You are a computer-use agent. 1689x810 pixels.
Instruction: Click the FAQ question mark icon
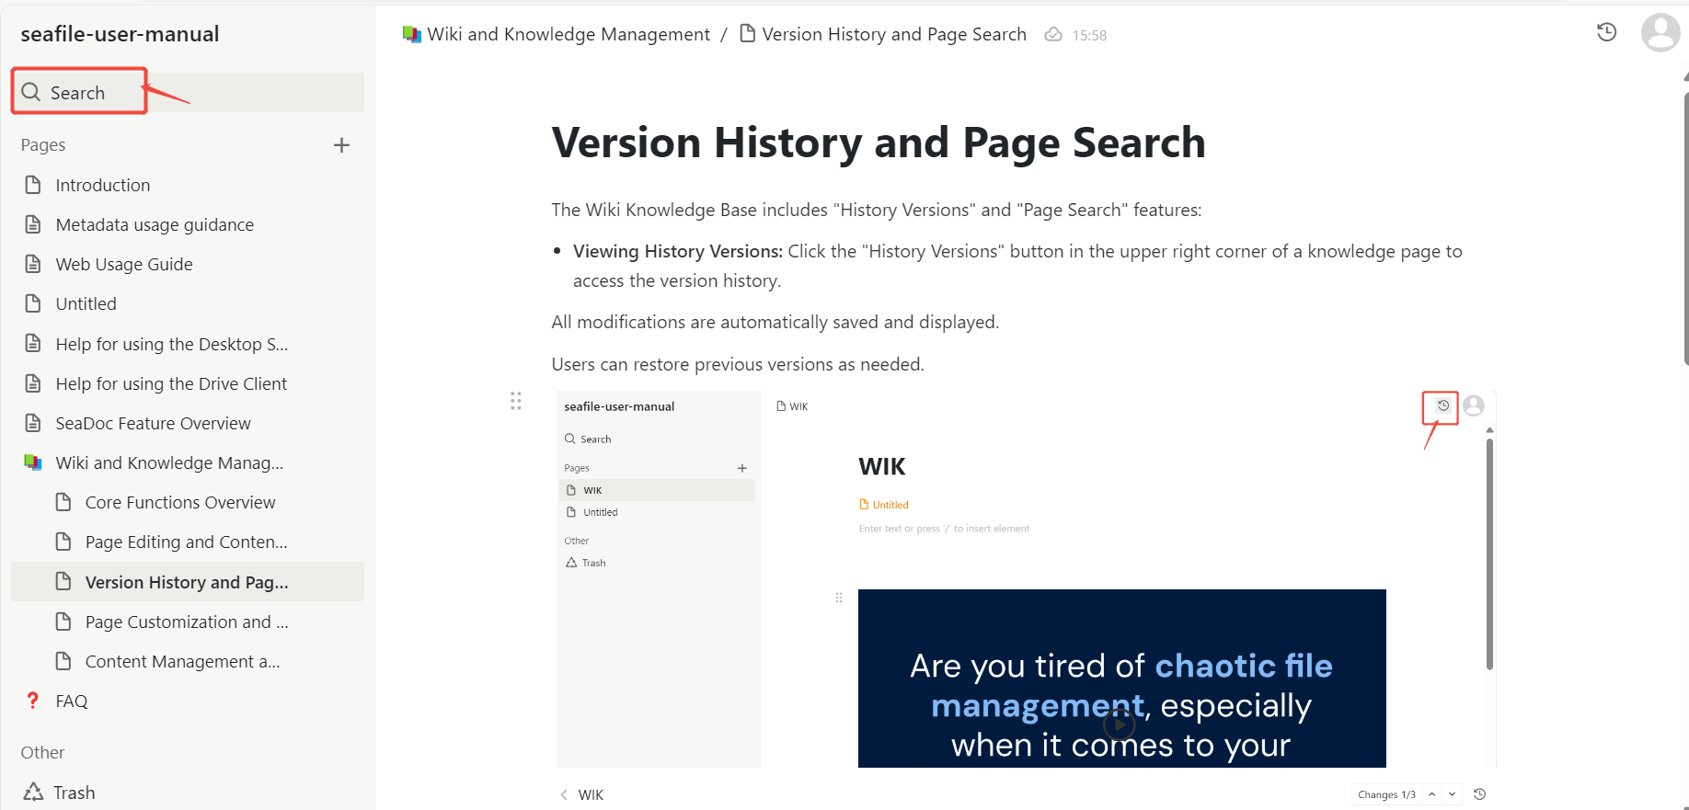33,701
